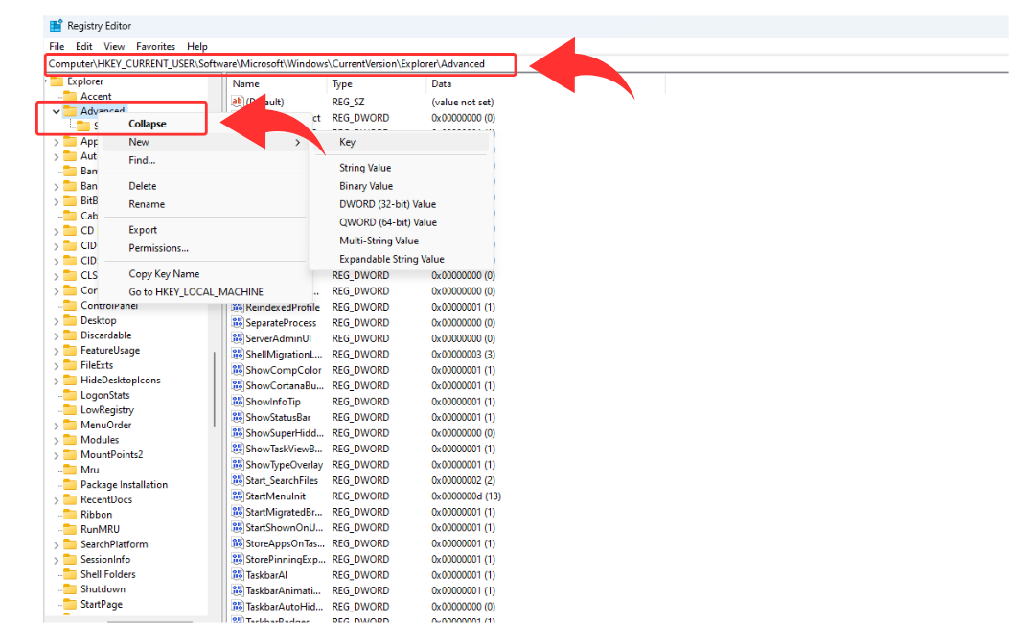Open the Favorites menu
Screen dimensions: 1035x623
155,46
